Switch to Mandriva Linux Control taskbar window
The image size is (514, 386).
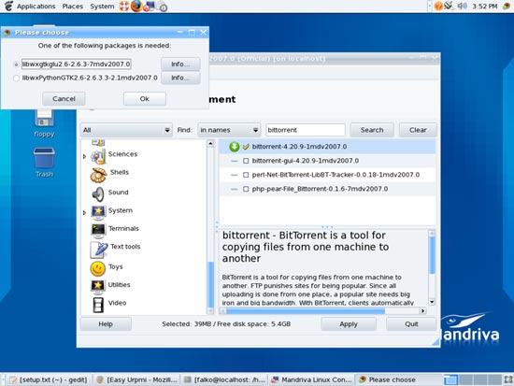pyautogui.click(x=312, y=379)
